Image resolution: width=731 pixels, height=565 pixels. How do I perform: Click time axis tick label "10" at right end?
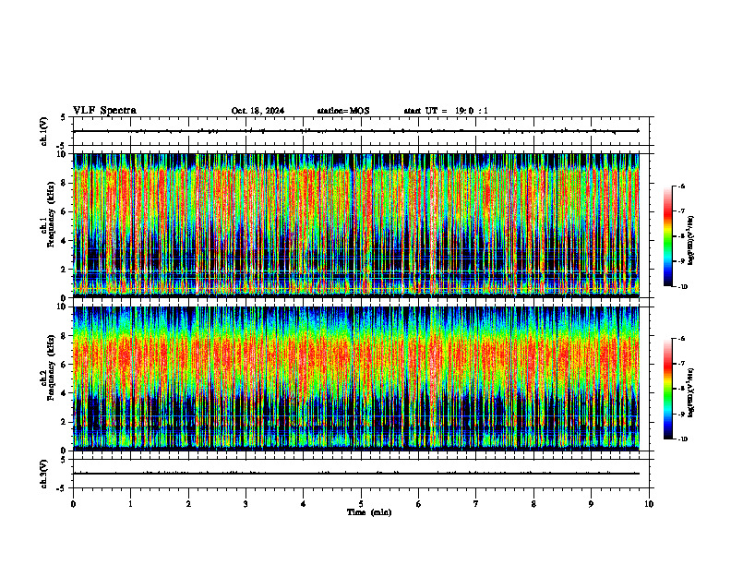tap(649, 504)
